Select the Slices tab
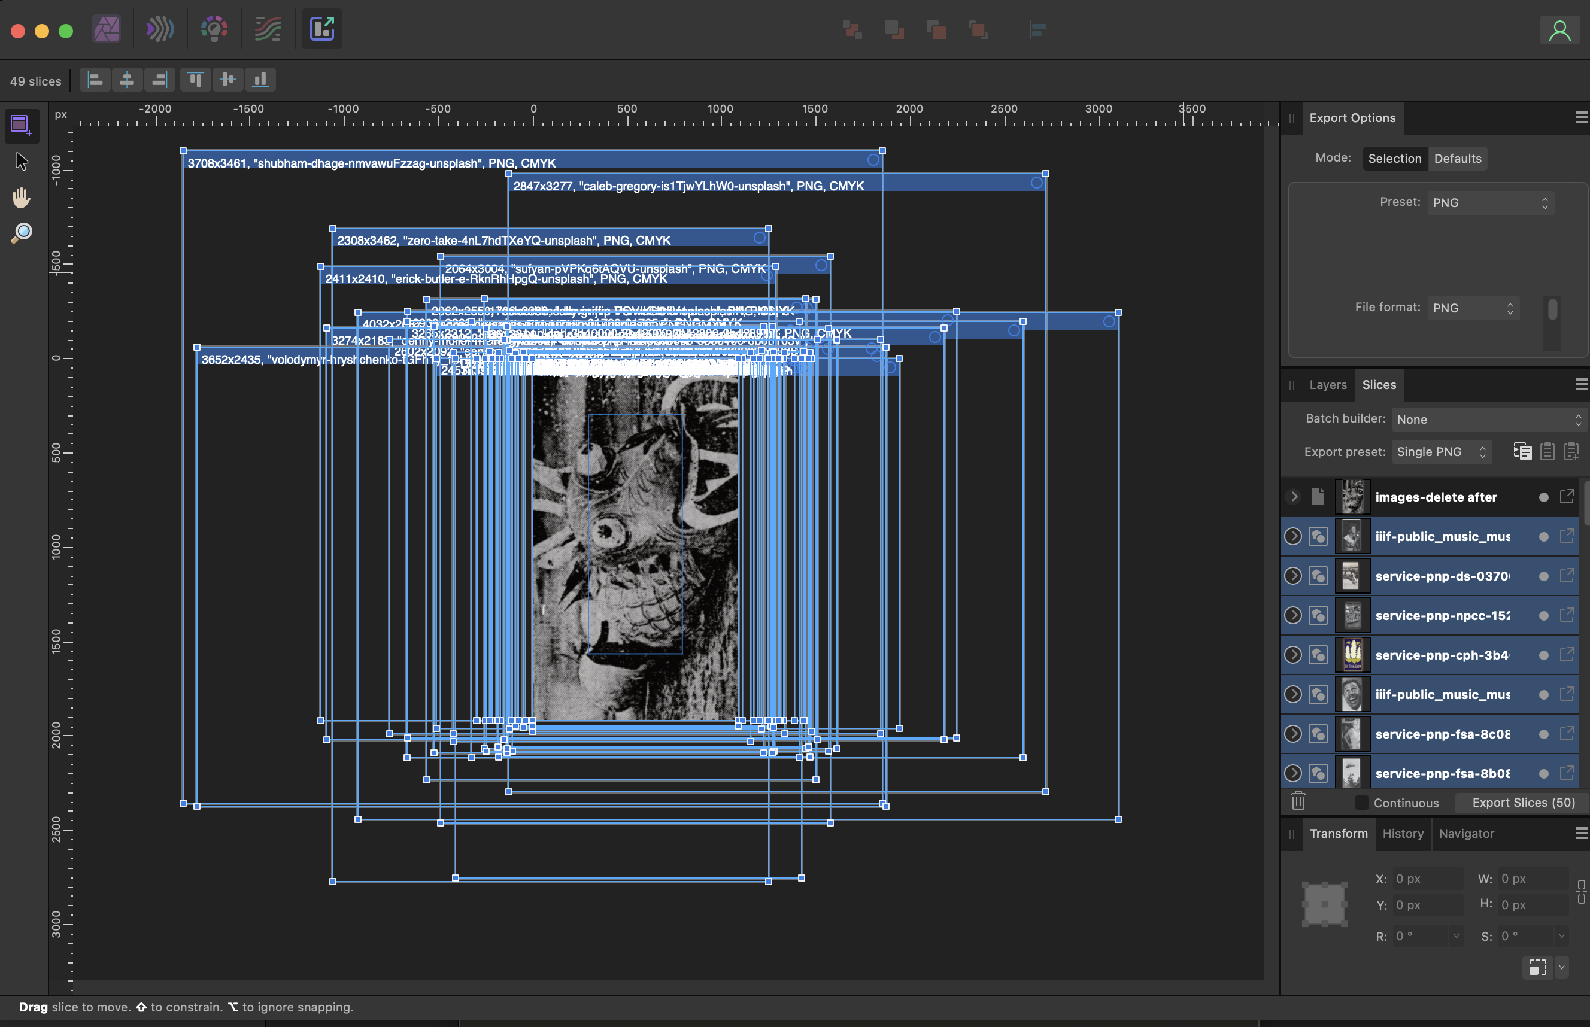The height and width of the screenshot is (1027, 1590). tap(1379, 385)
